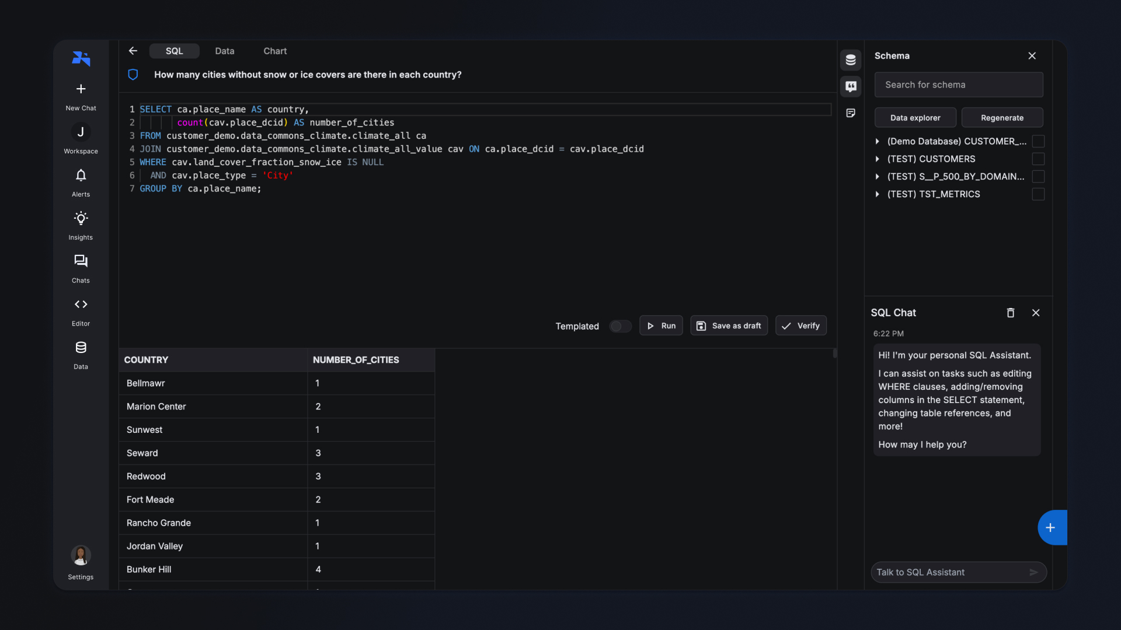This screenshot has width=1121, height=630.
Task: Expand (Demo Database) CUSTOMER tree node
Action: tap(878, 142)
